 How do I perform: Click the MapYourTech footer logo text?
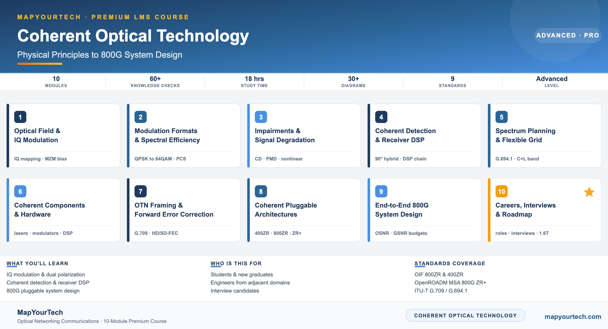[40, 312]
